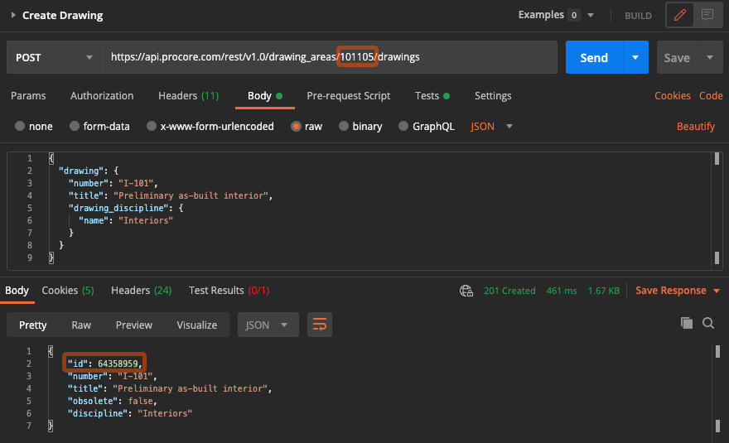Click the BUILD mode button

(x=638, y=16)
